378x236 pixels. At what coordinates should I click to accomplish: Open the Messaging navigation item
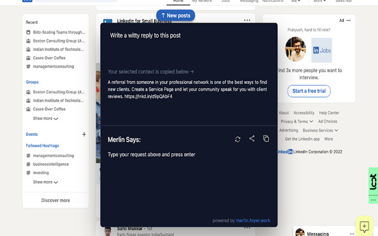pyautogui.click(x=249, y=1)
